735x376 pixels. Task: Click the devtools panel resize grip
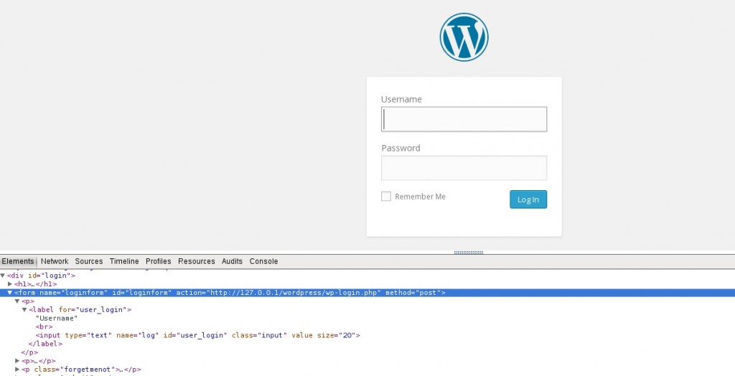[x=468, y=253]
